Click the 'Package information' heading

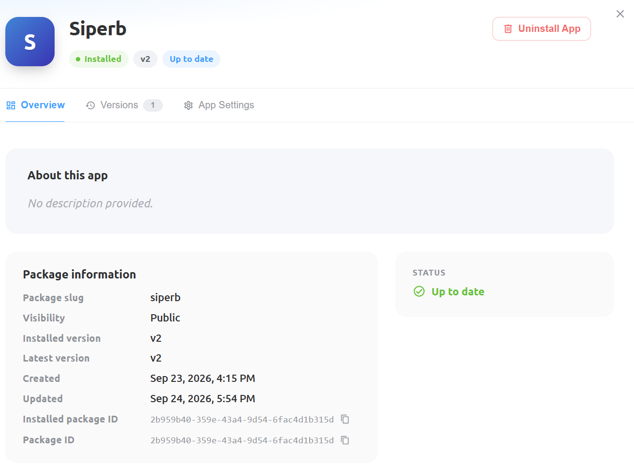79,274
